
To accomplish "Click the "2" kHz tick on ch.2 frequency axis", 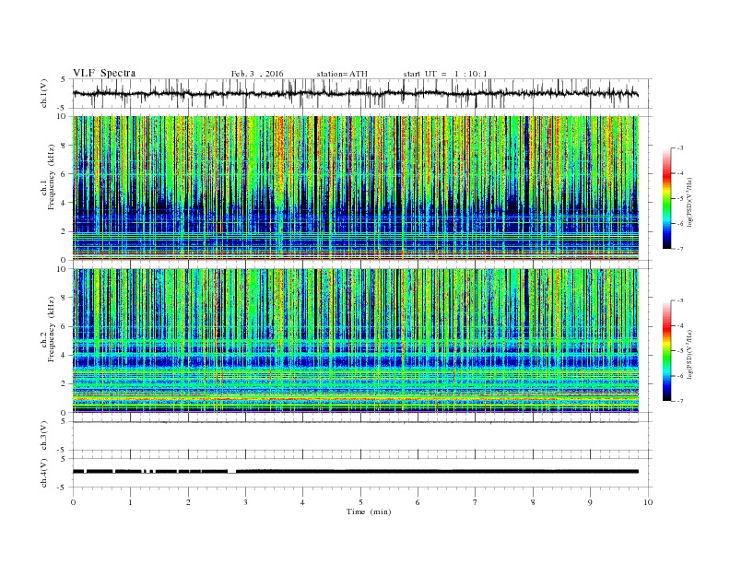I will click(x=64, y=384).
